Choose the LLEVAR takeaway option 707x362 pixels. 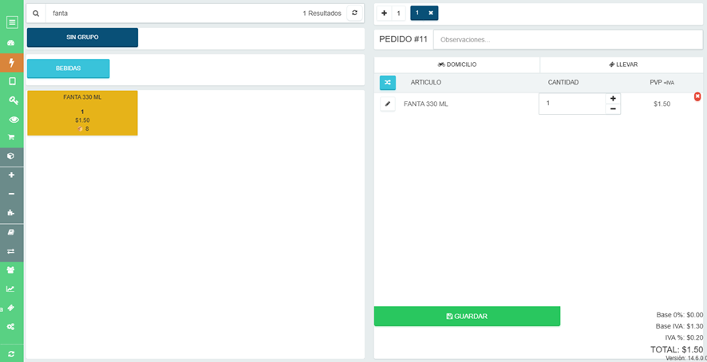622,65
